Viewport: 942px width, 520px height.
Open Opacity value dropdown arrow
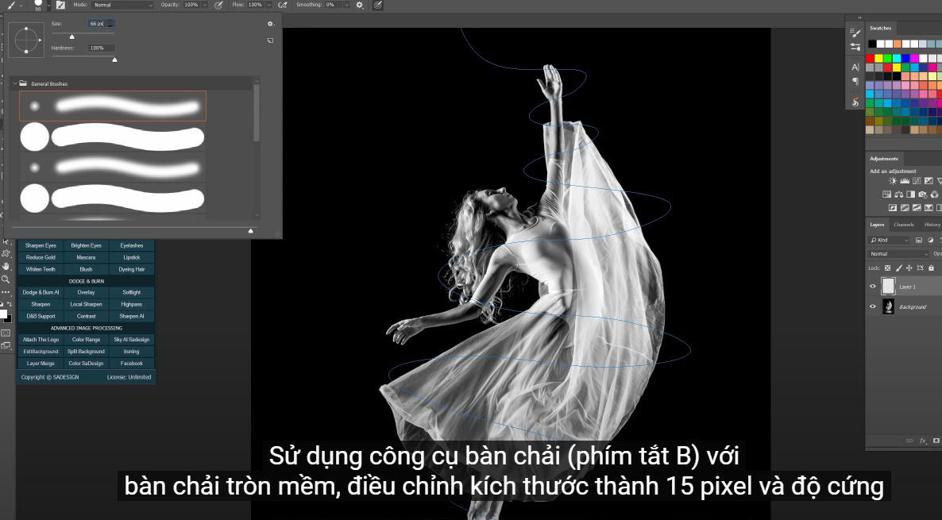pyautogui.click(x=205, y=5)
